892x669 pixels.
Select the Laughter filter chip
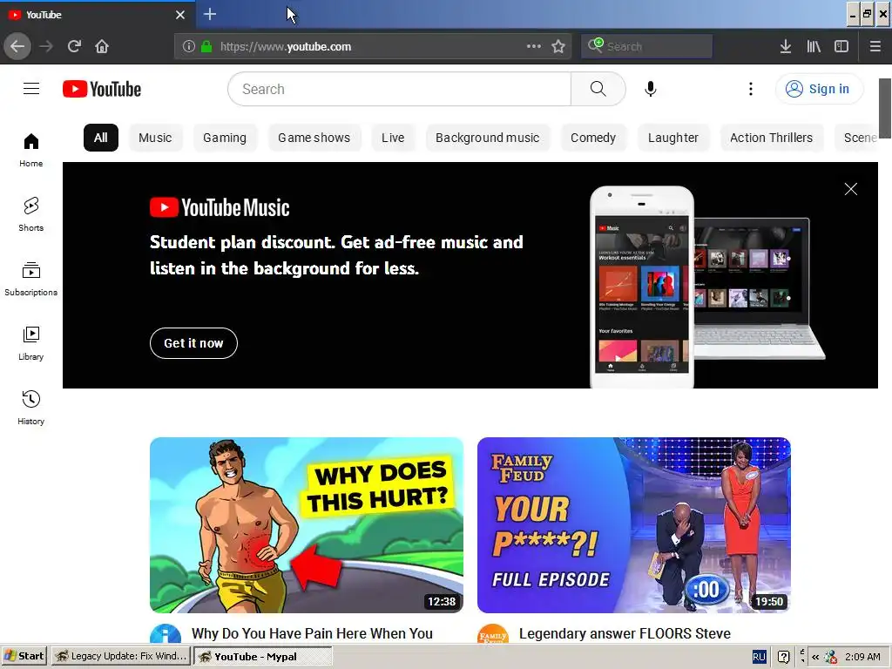point(673,138)
